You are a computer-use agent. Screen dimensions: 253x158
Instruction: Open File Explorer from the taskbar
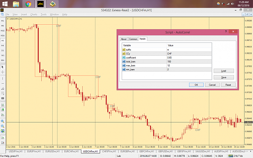click(16, 4)
